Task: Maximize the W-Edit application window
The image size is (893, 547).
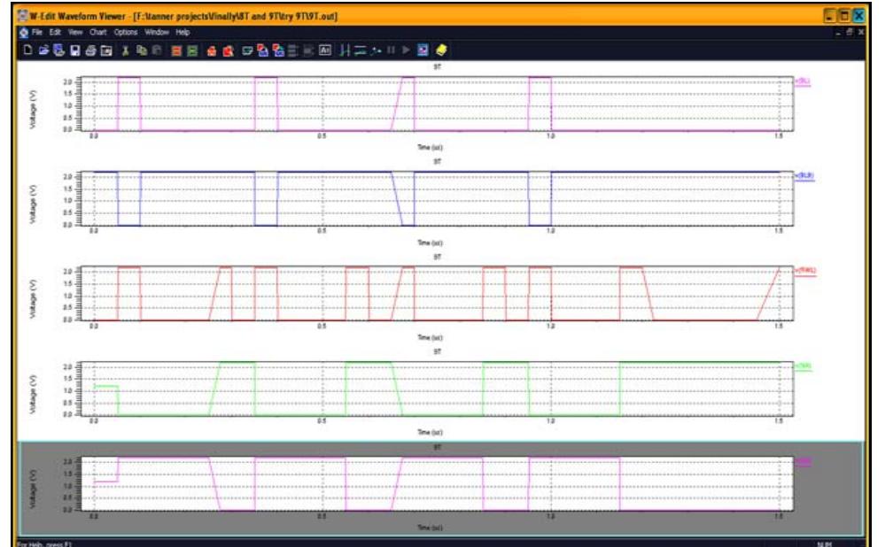Action: click(844, 16)
